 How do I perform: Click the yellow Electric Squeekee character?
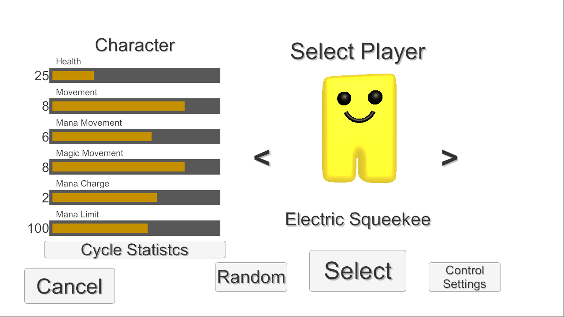pos(359,128)
